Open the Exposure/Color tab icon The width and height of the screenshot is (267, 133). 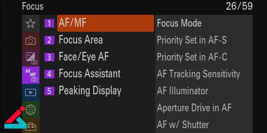[31, 58]
